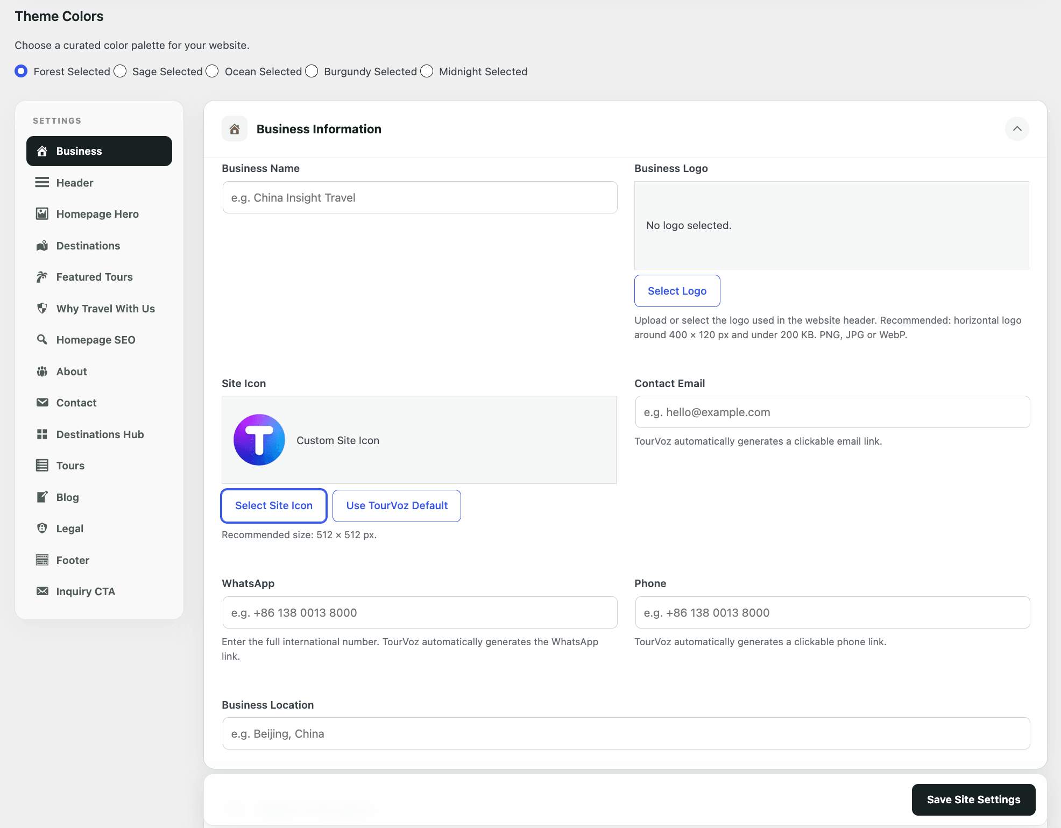Click the Inquiry CTA email icon
Image resolution: width=1061 pixels, height=828 pixels.
pos(42,591)
